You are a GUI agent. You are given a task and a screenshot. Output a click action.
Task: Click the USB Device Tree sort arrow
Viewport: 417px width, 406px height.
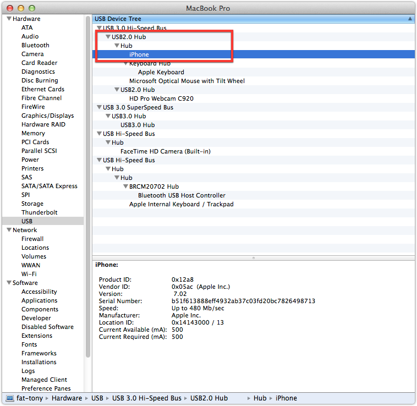click(410, 19)
